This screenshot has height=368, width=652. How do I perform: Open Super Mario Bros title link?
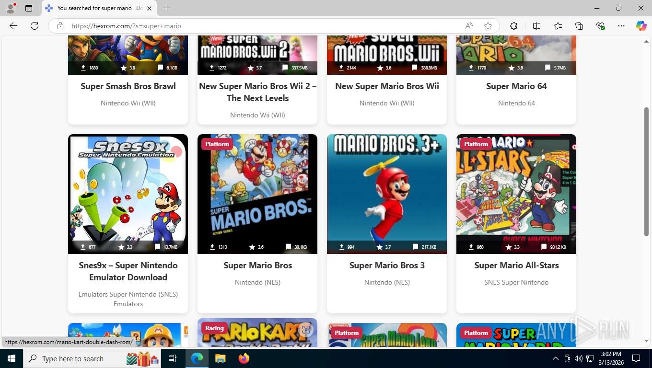pos(257,265)
